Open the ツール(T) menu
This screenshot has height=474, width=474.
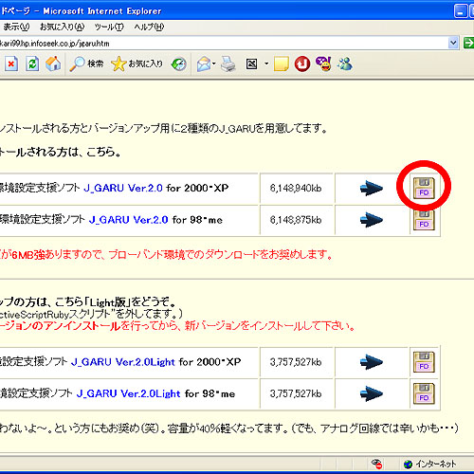pos(109,27)
